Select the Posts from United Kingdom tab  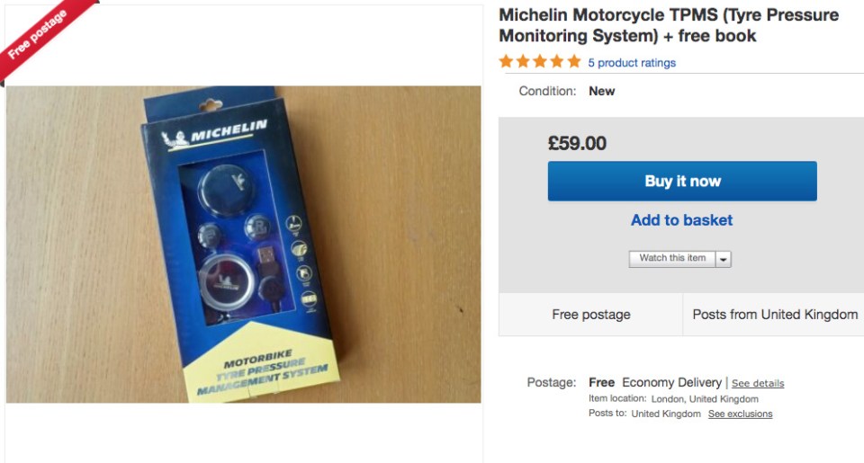[x=774, y=315]
